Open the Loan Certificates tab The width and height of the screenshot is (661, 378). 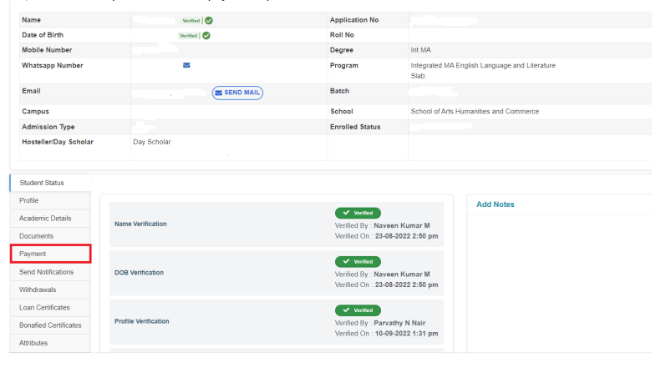click(45, 308)
